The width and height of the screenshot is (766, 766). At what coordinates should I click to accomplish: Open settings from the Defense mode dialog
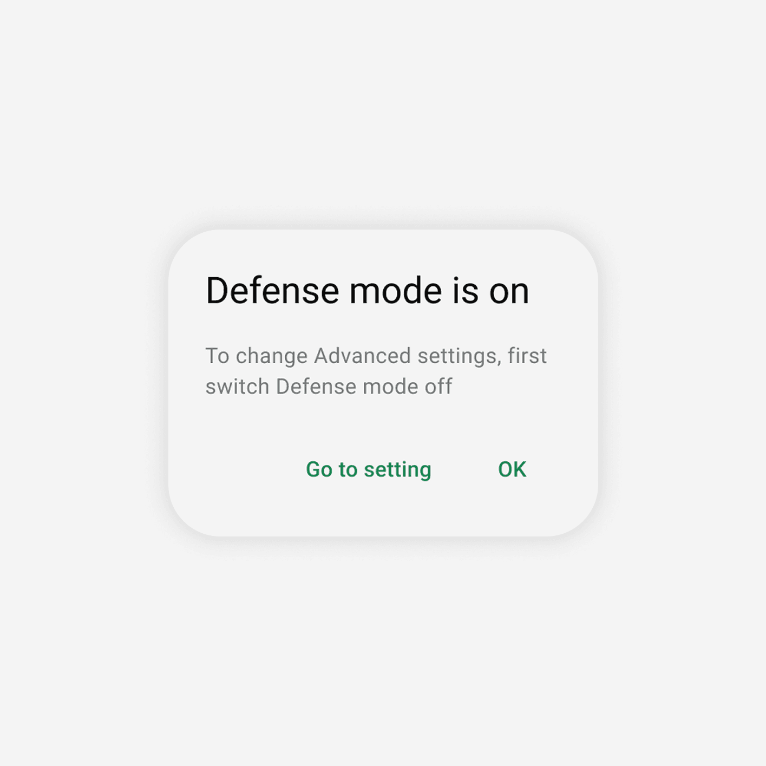coord(369,469)
